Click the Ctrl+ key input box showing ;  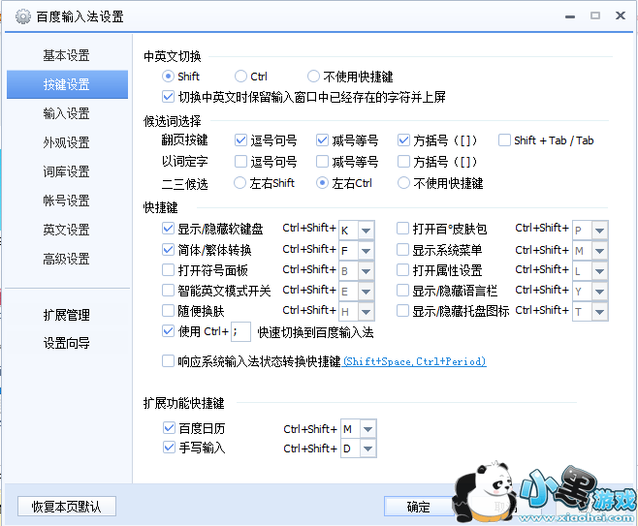(240, 331)
